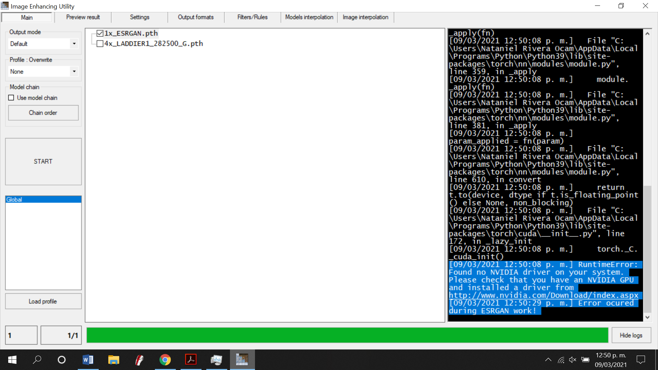
Task: Click the green progress bar
Action: [347, 335]
